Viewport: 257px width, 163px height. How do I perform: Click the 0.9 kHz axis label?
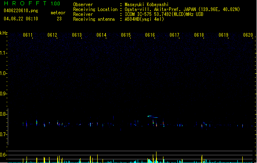(3, 94)
